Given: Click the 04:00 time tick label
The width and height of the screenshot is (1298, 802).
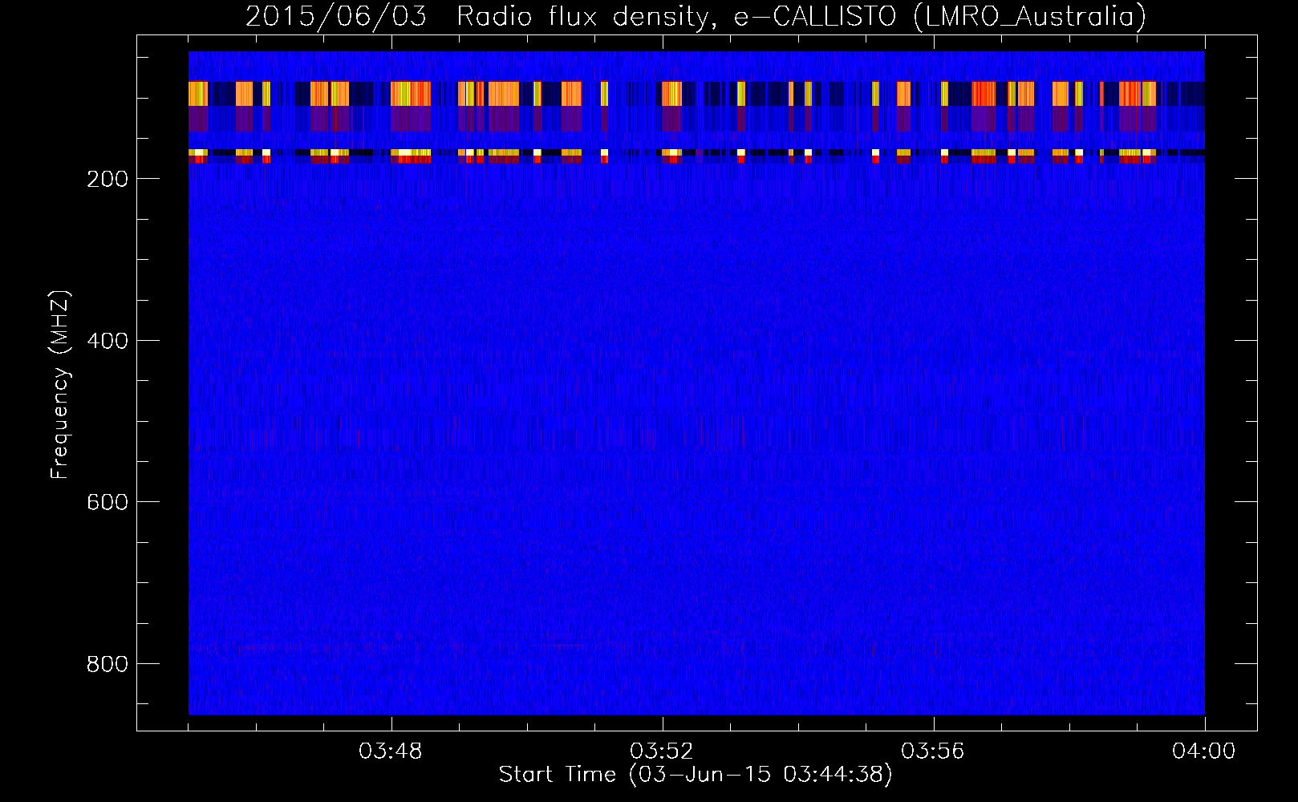Looking at the screenshot, I should [x=1204, y=751].
